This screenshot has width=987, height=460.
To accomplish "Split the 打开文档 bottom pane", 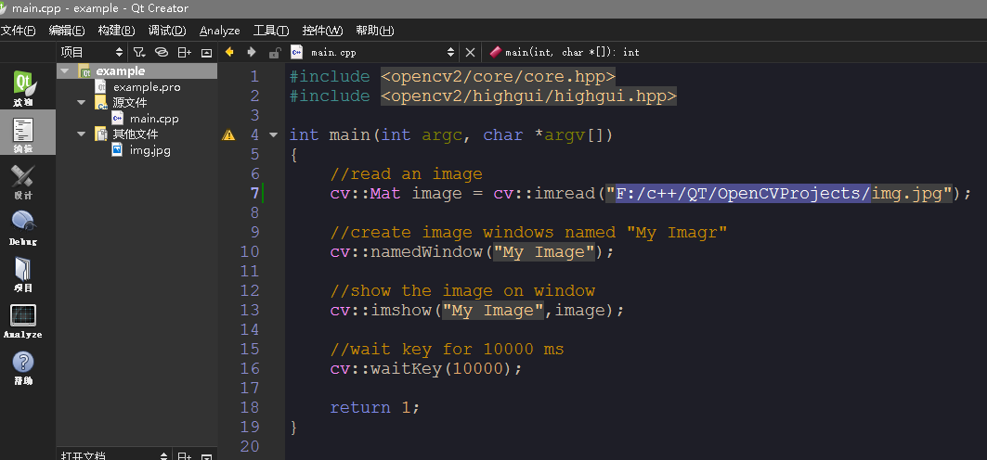I will click(184, 457).
